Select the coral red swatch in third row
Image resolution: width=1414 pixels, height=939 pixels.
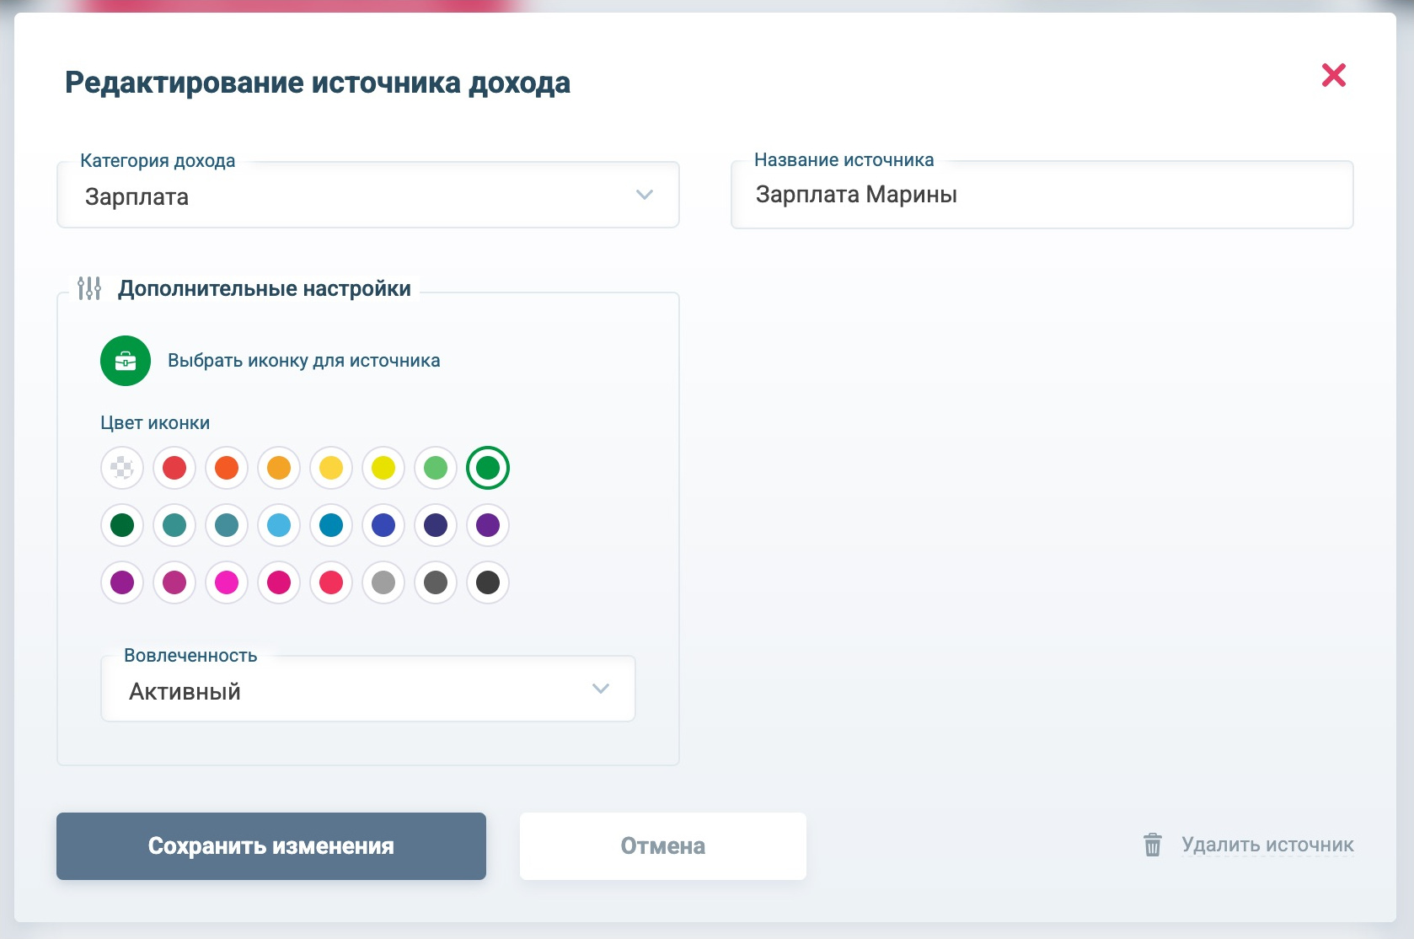(331, 582)
